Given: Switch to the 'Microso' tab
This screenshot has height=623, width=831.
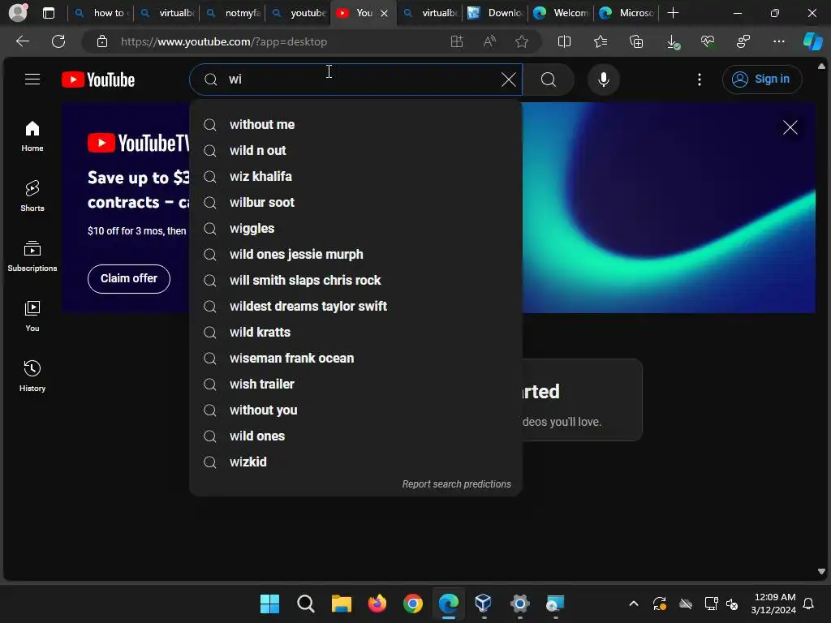Looking at the screenshot, I should (x=626, y=13).
